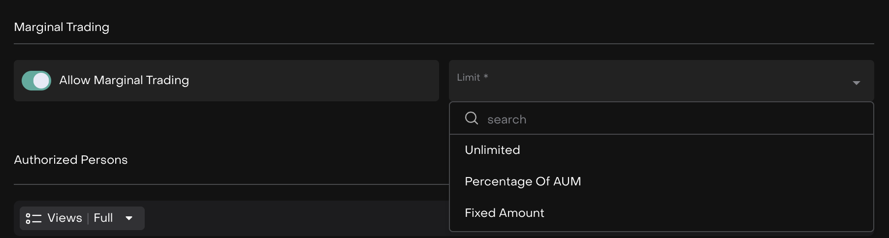This screenshot has width=889, height=238.
Task: Click the "Full" view mode text
Action: (x=103, y=218)
